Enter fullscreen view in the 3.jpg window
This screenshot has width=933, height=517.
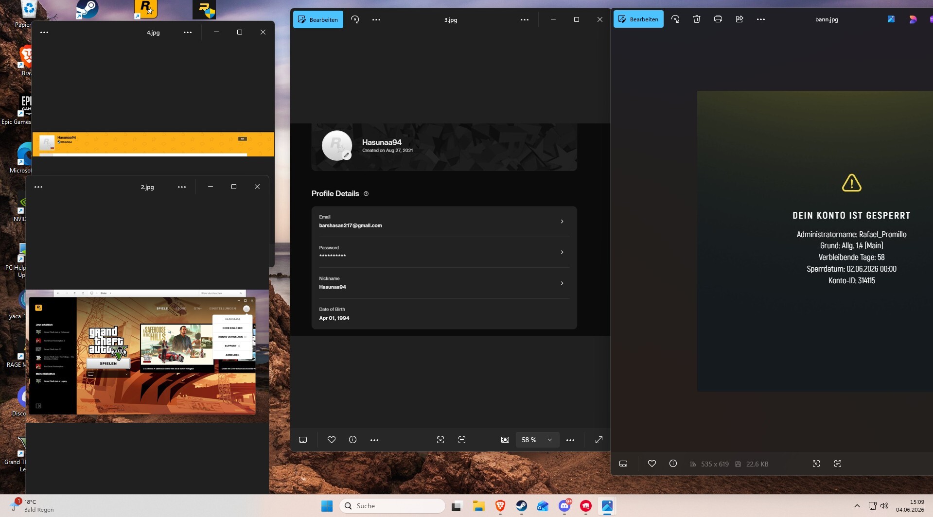[x=599, y=440]
